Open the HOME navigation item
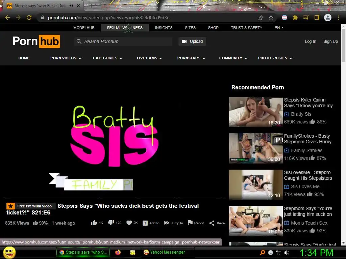346x259 pixels. coord(24,58)
